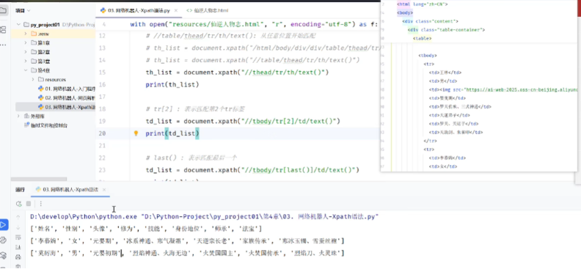Click <table> tag in HTML preview

[x=422, y=38]
